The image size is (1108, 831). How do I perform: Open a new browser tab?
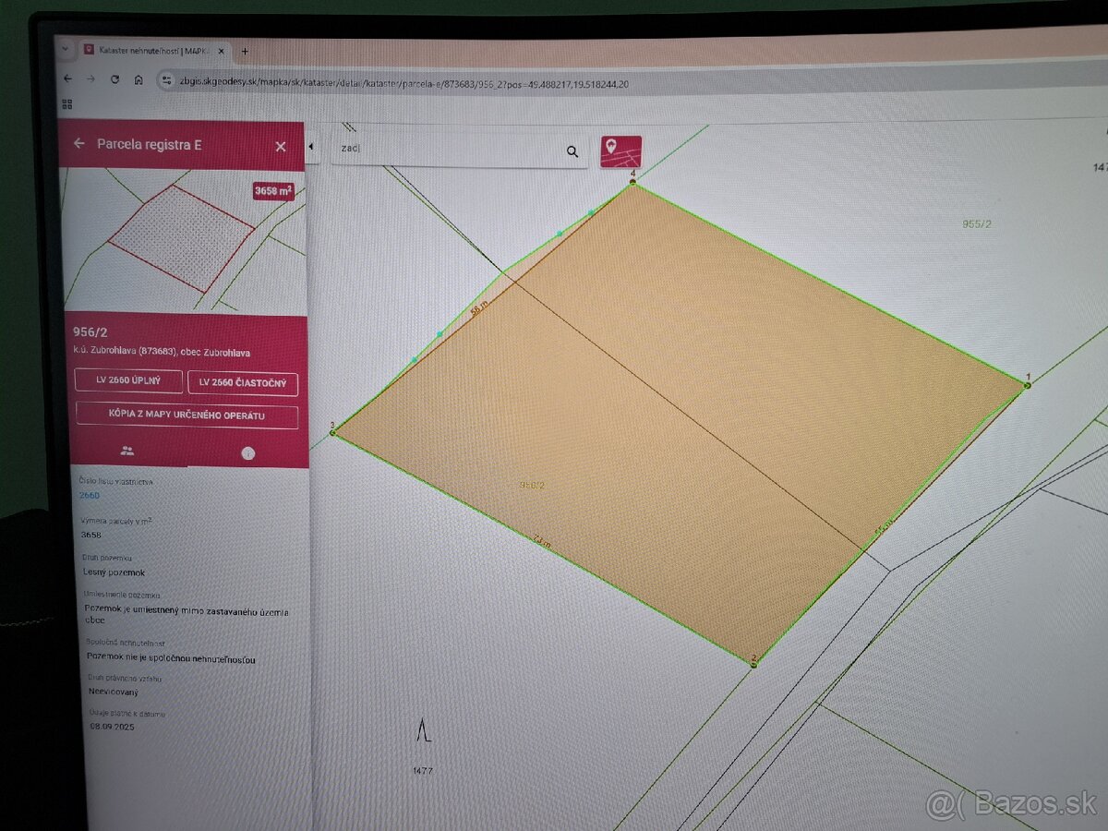[245, 51]
